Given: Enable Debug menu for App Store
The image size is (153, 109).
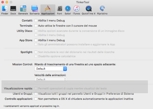Looking at the screenshot, I should (36, 40).
